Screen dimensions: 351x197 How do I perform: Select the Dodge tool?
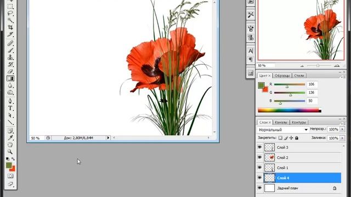tap(10, 92)
